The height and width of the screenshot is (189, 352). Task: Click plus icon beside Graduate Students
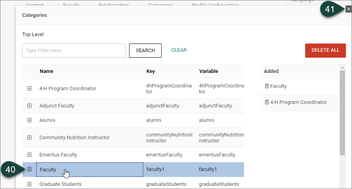tap(29, 184)
